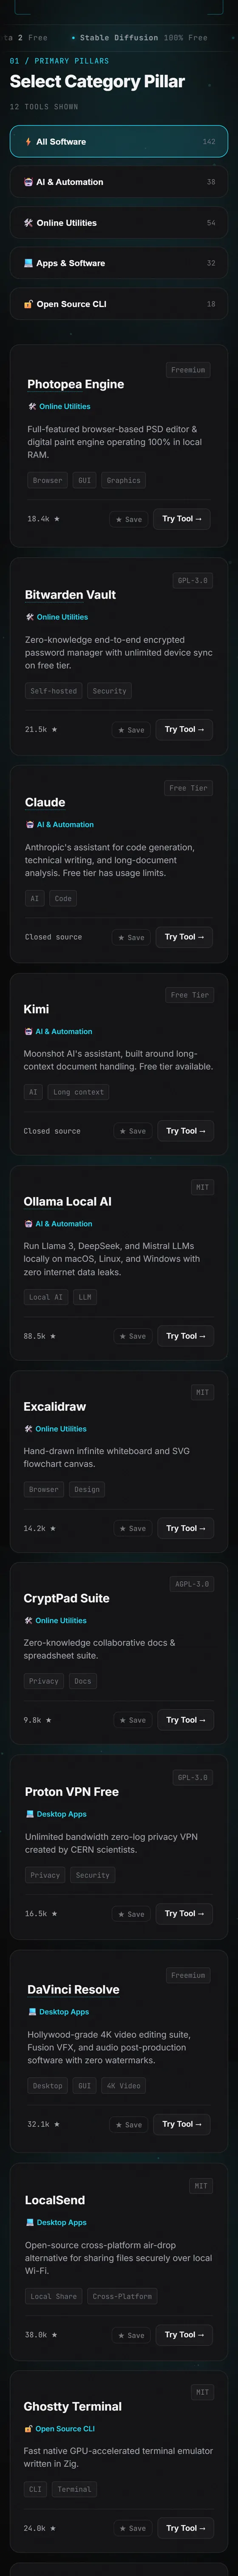Screen dimensions: 238x2576
Task: Click Open Source CLI icon under Ghostty Terminal
Action: tap(29, 2429)
